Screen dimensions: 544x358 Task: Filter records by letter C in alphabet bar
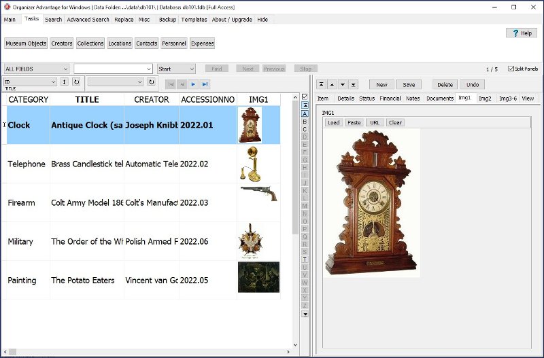click(x=305, y=129)
